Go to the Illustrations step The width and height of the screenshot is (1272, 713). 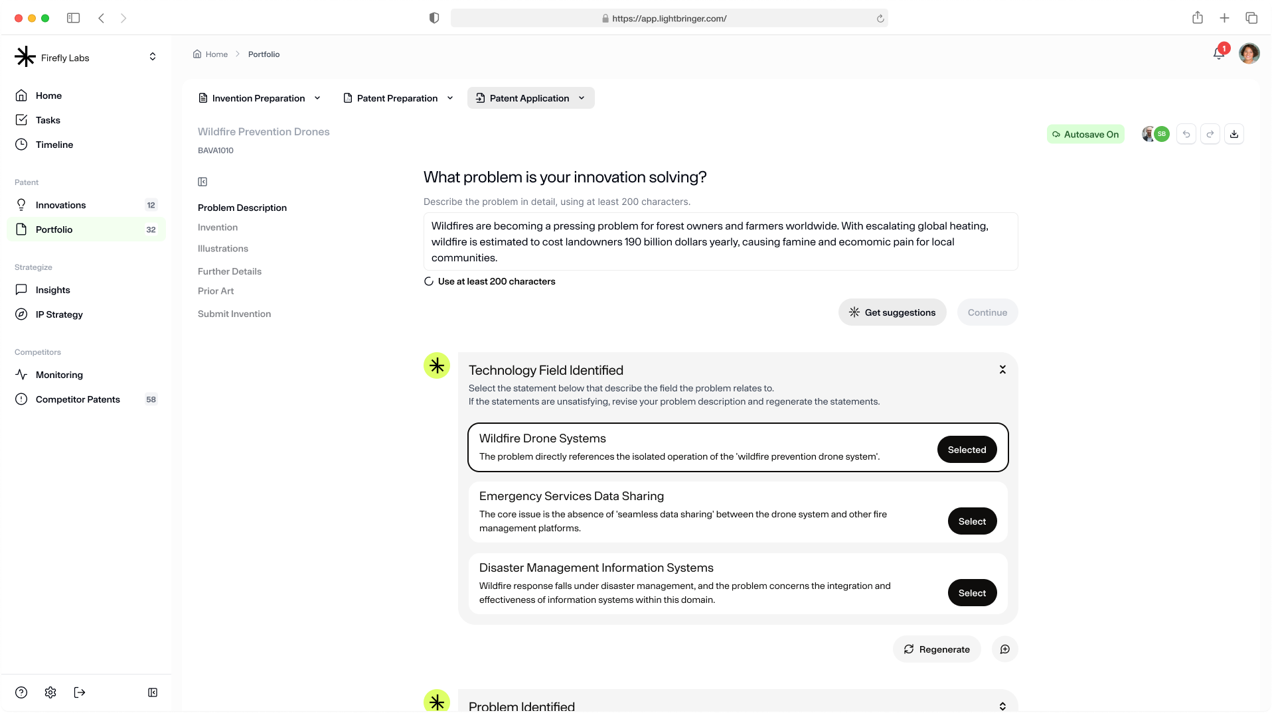pos(223,249)
